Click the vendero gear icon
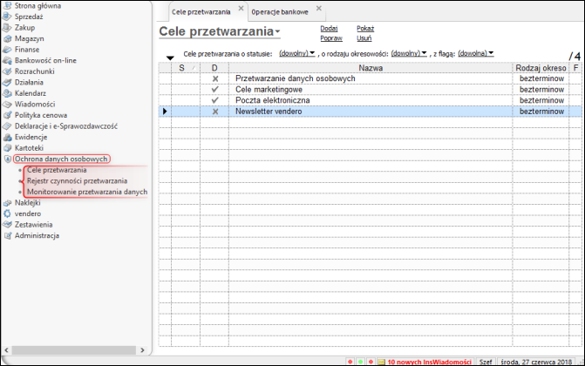 click(x=7, y=213)
